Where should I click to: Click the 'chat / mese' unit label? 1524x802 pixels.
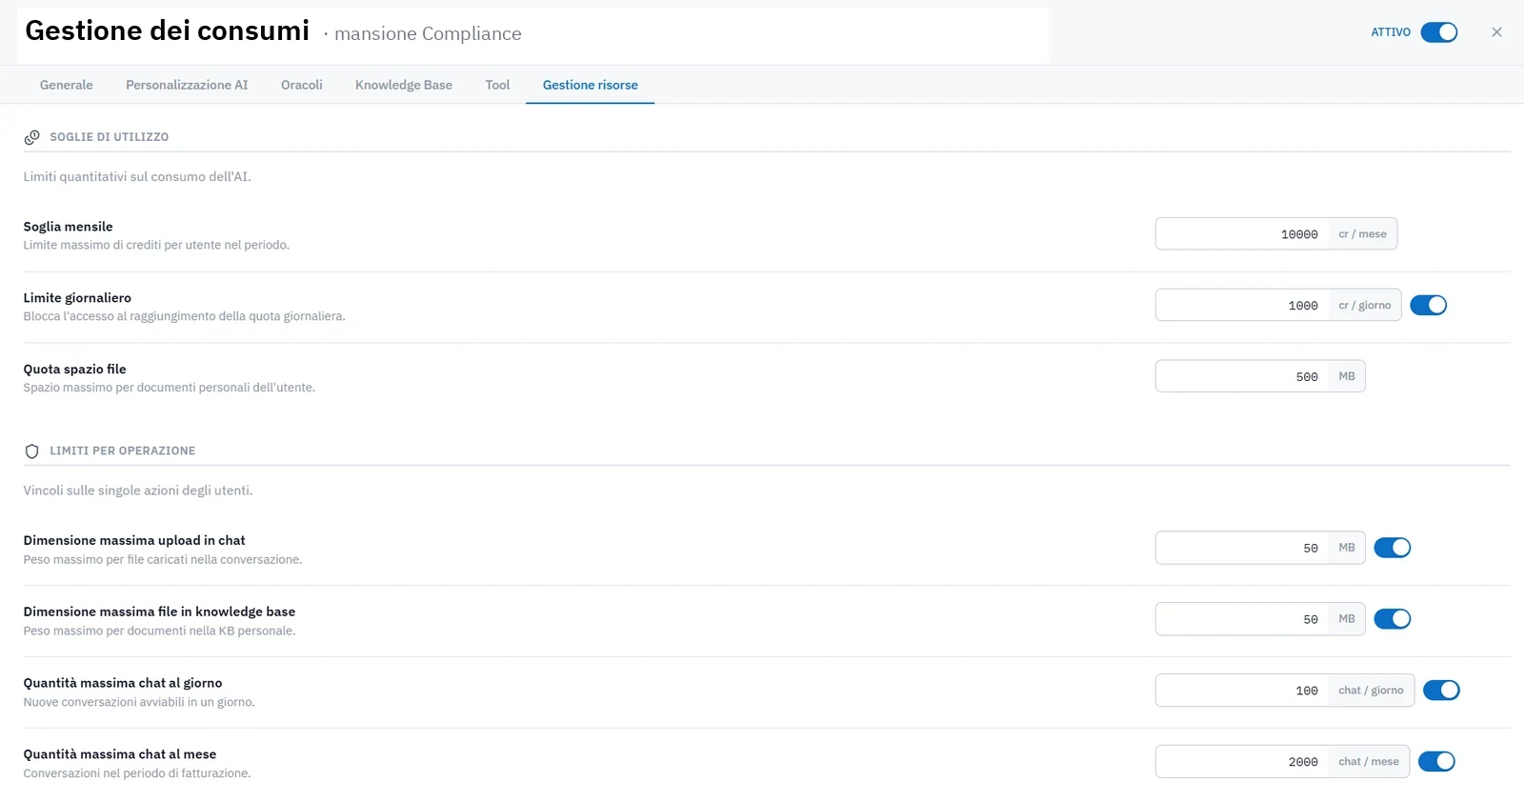(x=1369, y=763)
